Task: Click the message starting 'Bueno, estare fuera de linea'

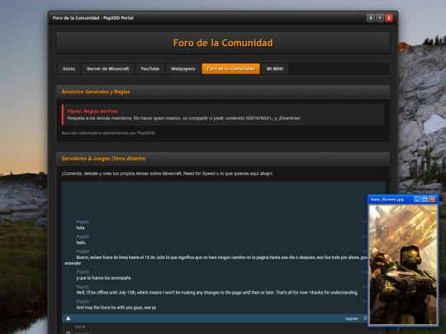Action: click(216, 260)
